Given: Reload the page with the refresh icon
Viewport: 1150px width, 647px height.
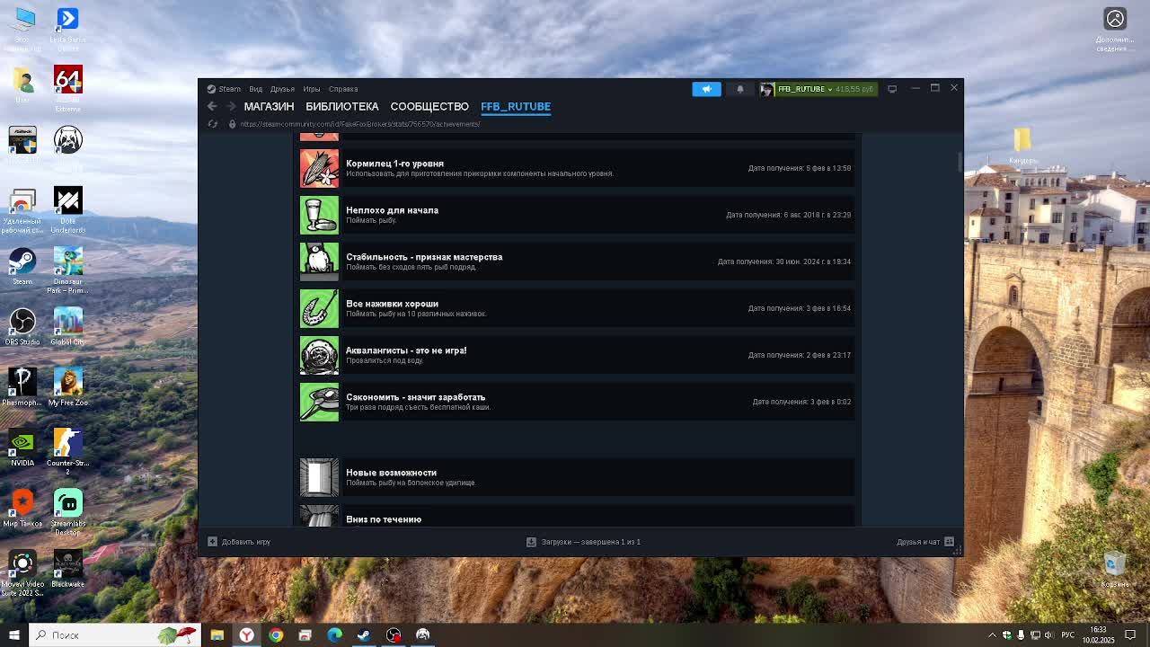Looking at the screenshot, I should click(213, 124).
